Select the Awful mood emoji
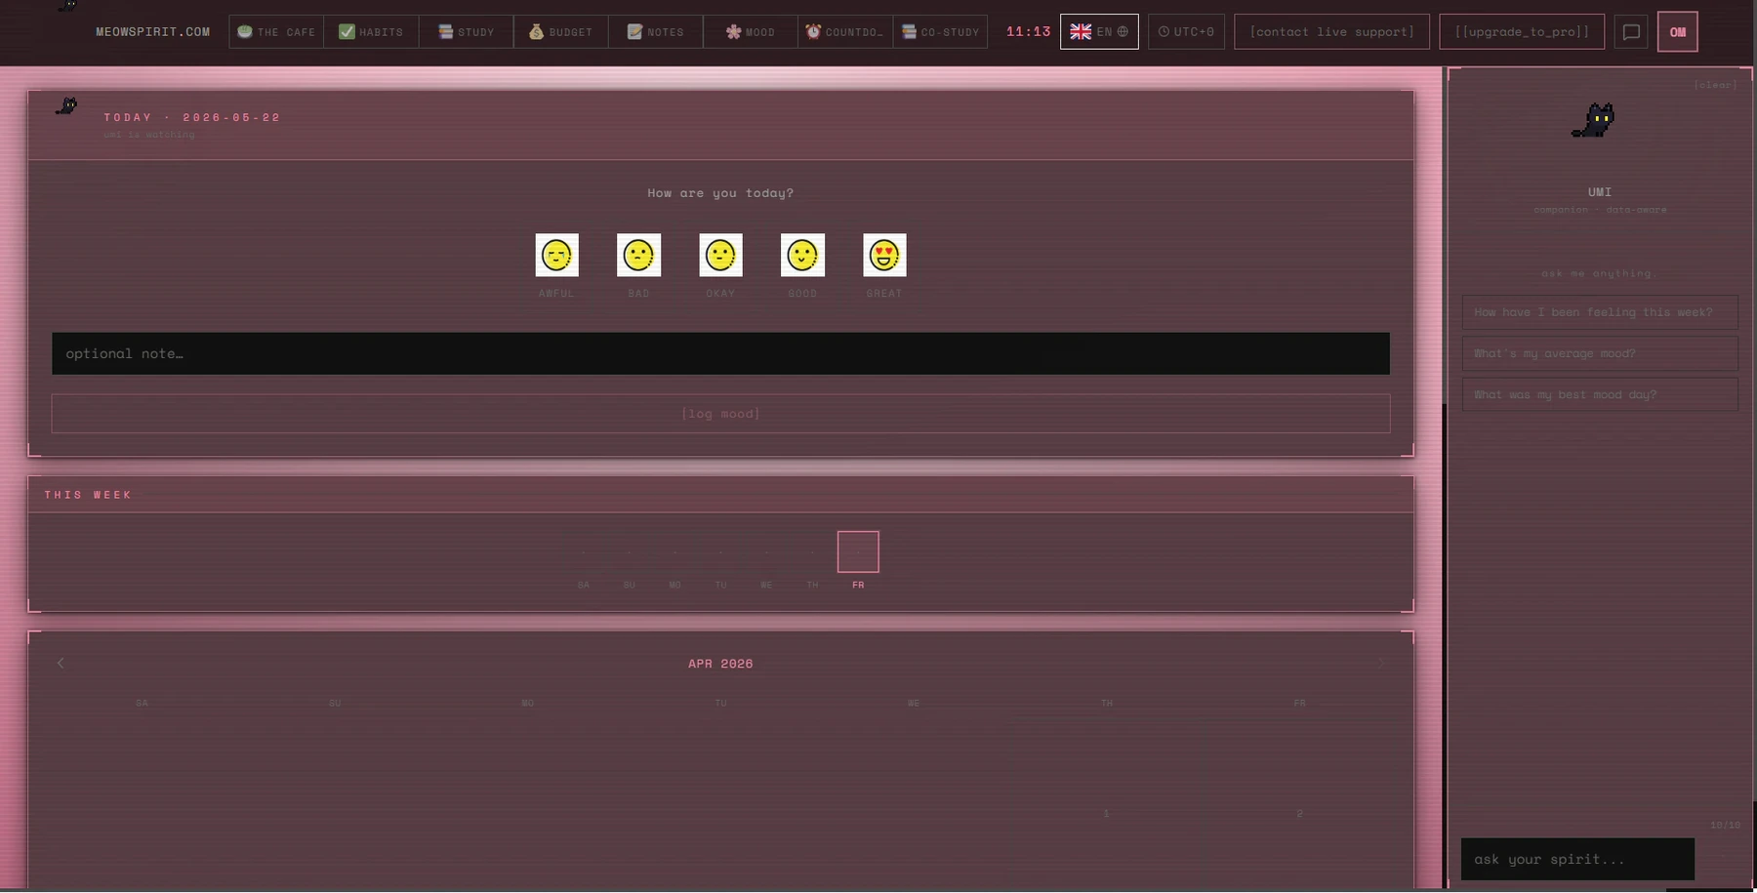 pyautogui.click(x=556, y=255)
